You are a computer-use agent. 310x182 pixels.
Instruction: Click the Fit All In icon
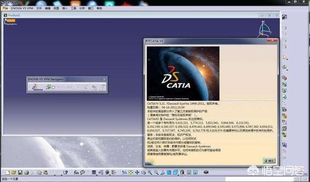click(131, 172)
